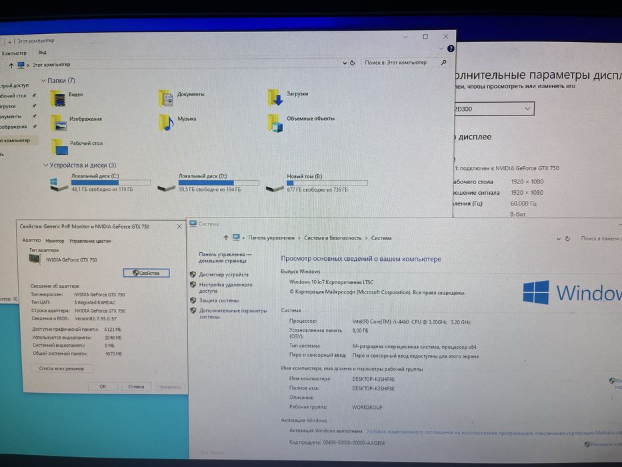The height and width of the screenshot is (467, 622).
Task: Open Система address bar history dropdown
Action: coord(558,239)
